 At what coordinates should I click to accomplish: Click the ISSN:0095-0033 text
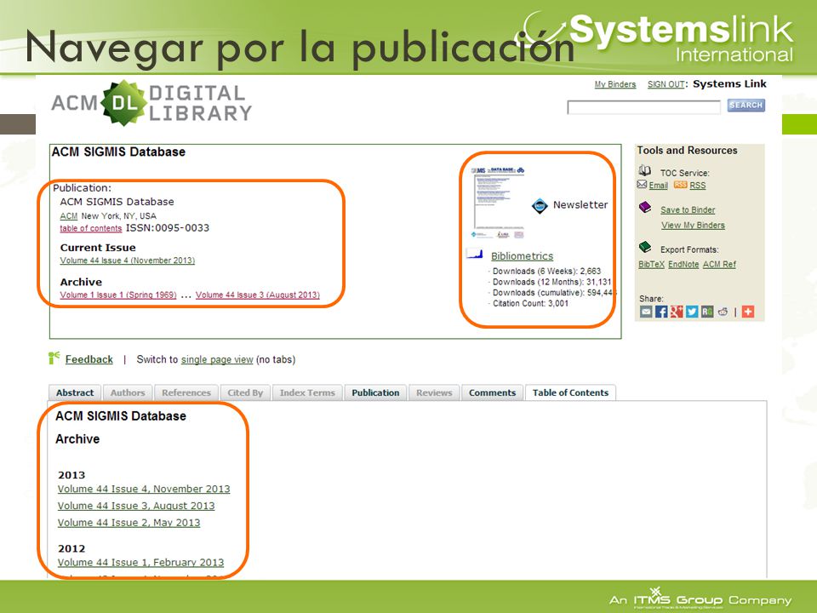168,228
